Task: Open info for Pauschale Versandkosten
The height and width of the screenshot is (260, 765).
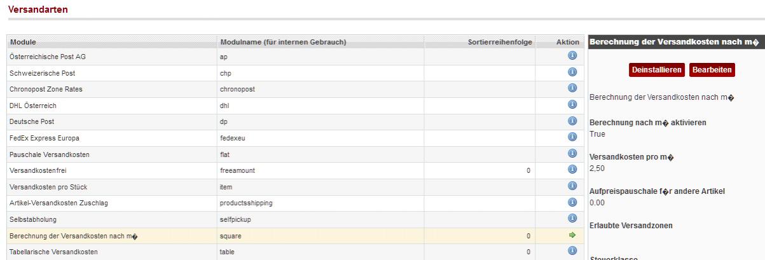Action: (x=572, y=153)
